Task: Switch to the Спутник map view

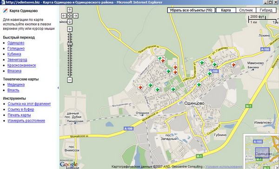Action: tap(246, 10)
